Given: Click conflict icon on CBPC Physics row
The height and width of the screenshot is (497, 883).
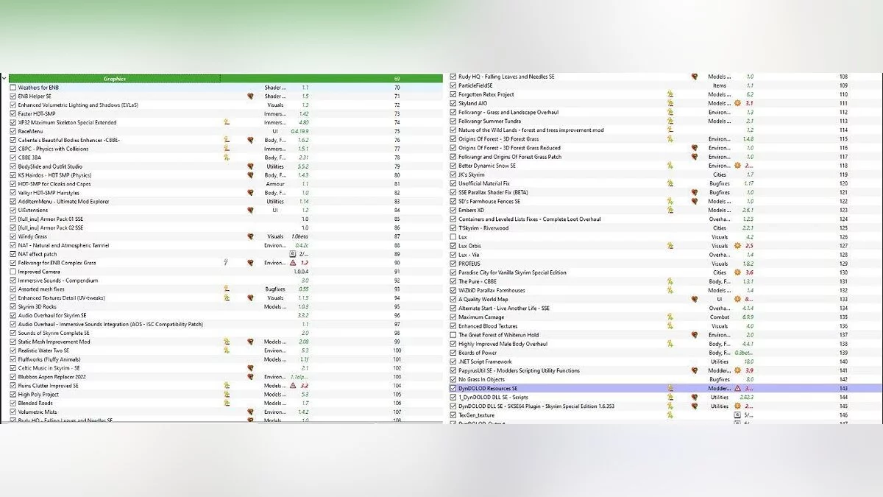Looking at the screenshot, I should tap(227, 149).
